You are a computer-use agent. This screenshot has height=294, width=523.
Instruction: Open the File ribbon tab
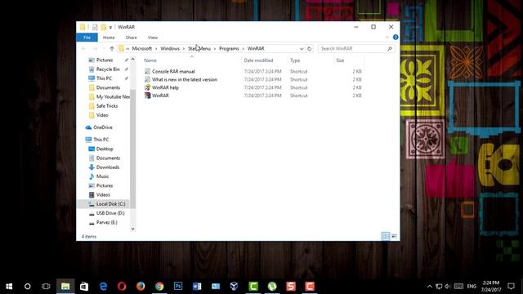click(x=87, y=38)
